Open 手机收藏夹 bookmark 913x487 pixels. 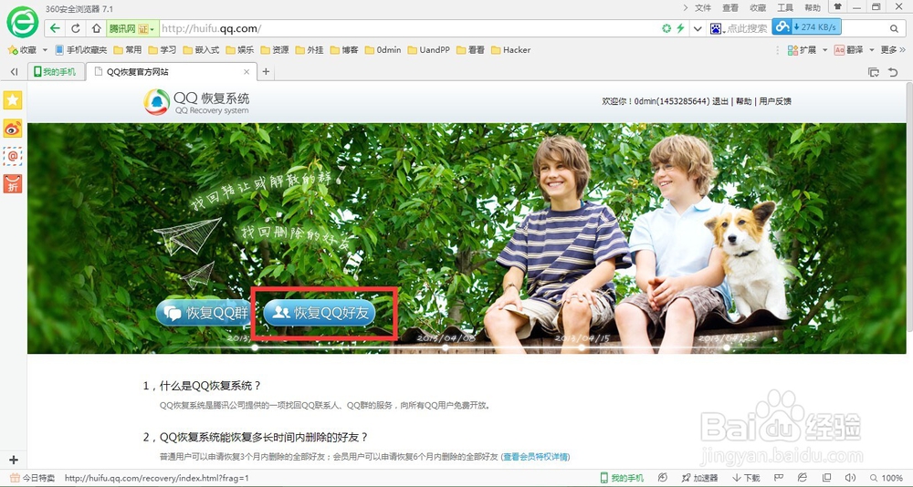[81, 50]
